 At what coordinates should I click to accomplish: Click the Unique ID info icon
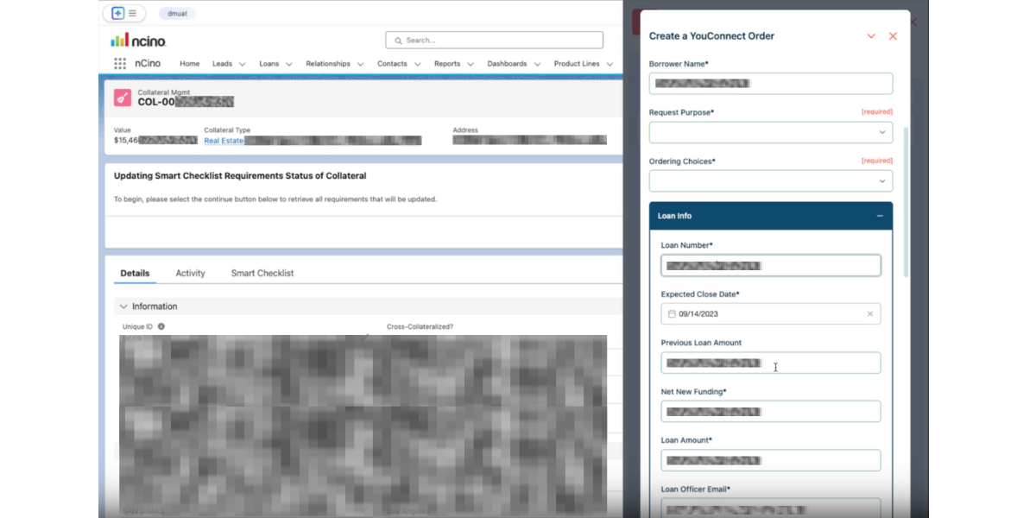(x=161, y=327)
